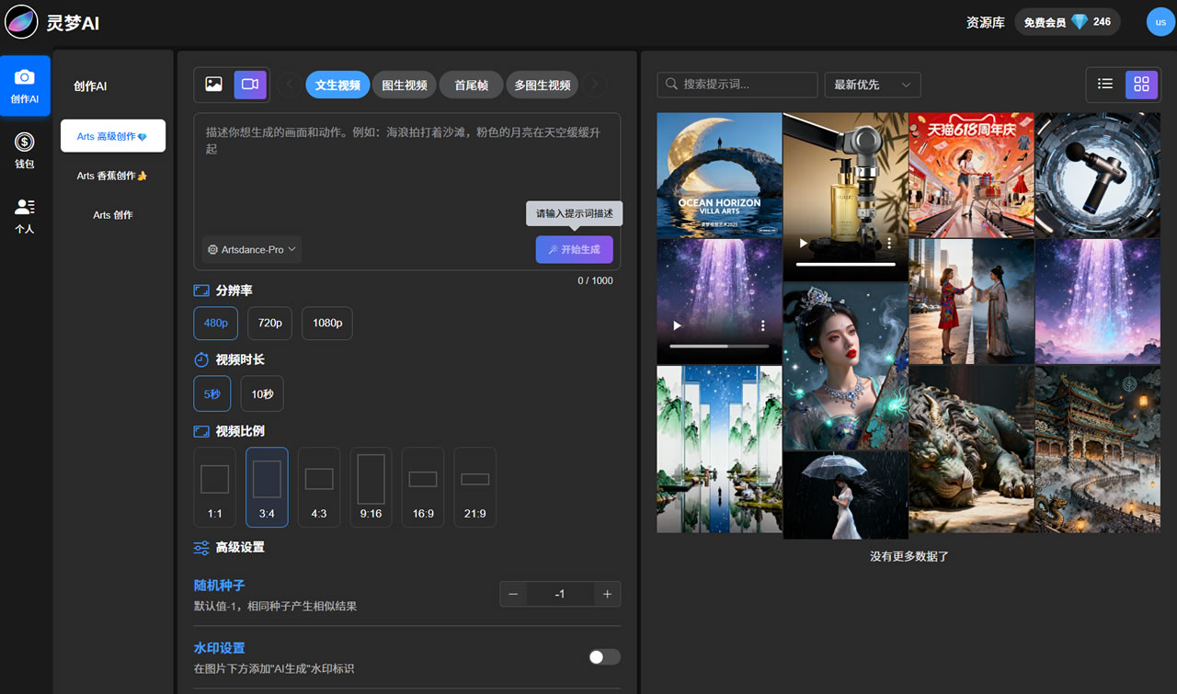
Task: Click the user avatar icon
Action: click(1160, 22)
